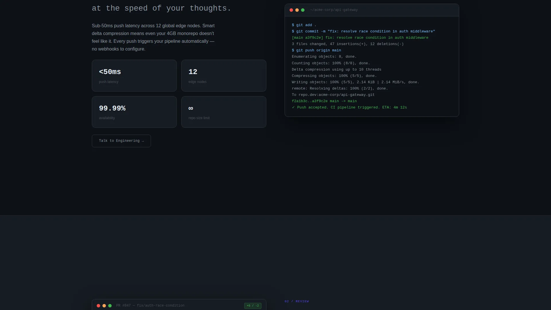Click the +5 / -2 diff badge

[x=253, y=306]
